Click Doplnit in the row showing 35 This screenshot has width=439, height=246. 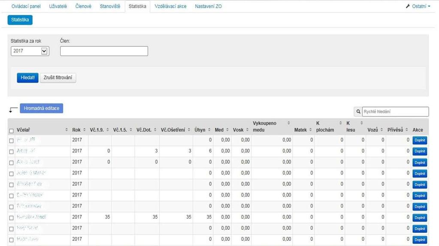click(x=420, y=217)
